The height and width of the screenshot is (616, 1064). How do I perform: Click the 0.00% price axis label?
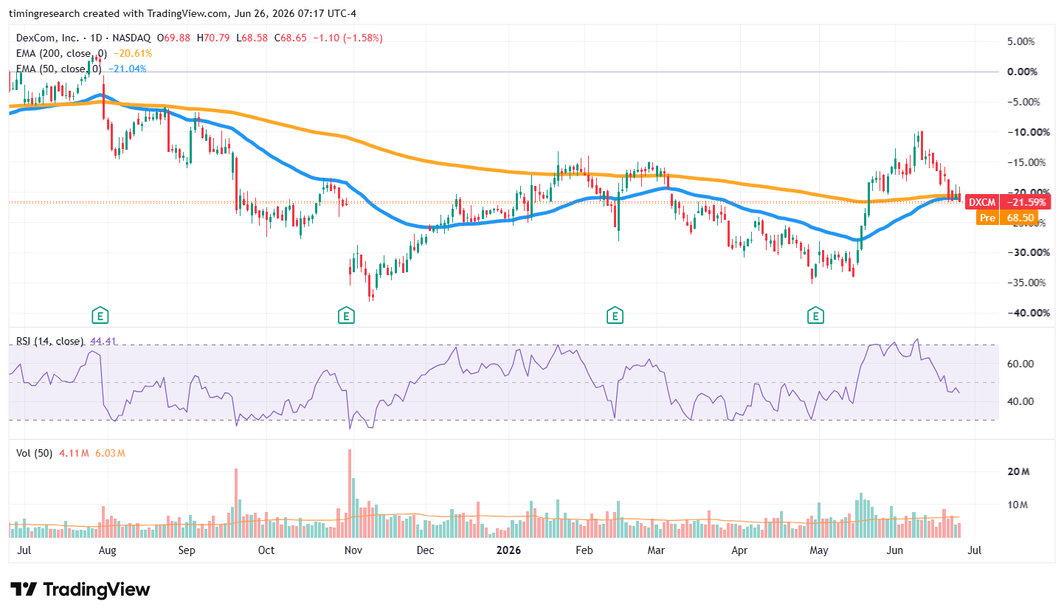click(x=1021, y=72)
